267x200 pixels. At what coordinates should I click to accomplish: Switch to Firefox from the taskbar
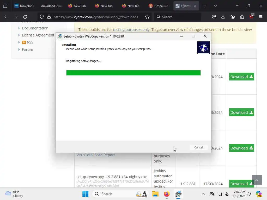167,194
